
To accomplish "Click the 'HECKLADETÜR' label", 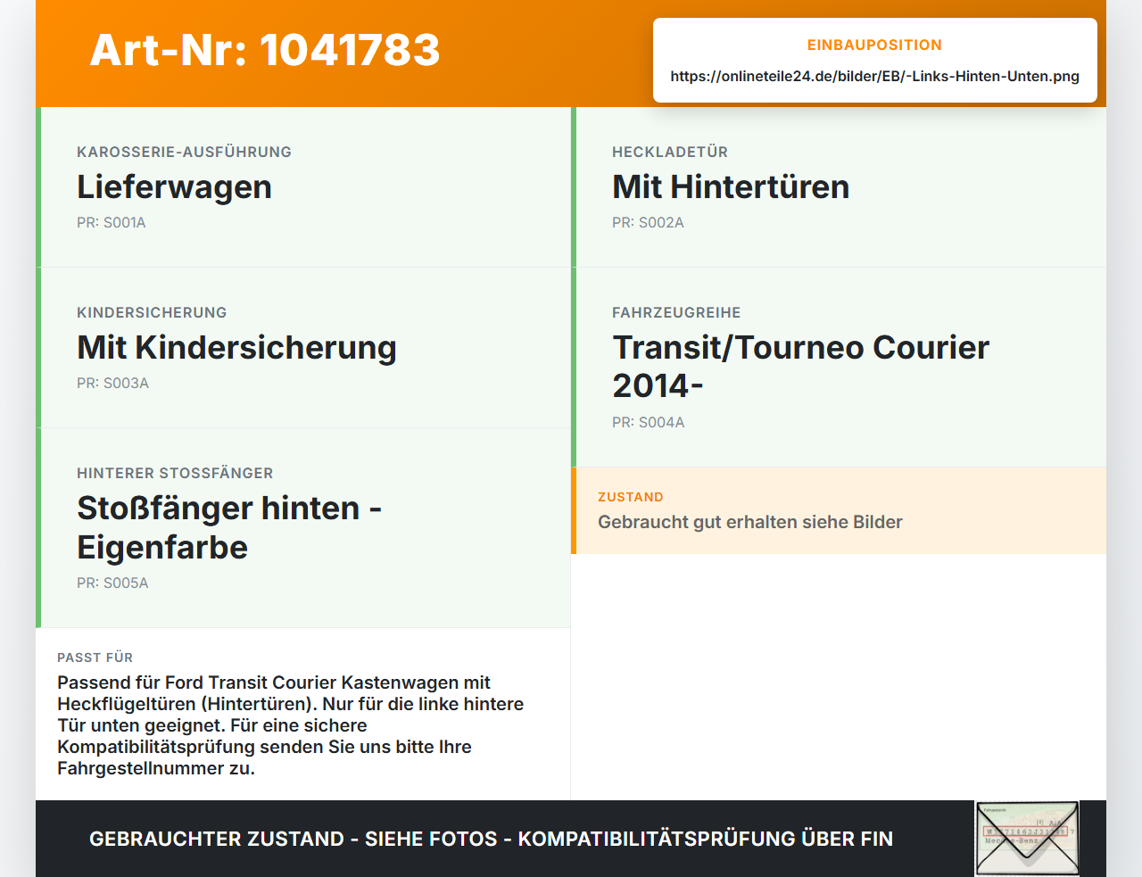I will click(670, 152).
